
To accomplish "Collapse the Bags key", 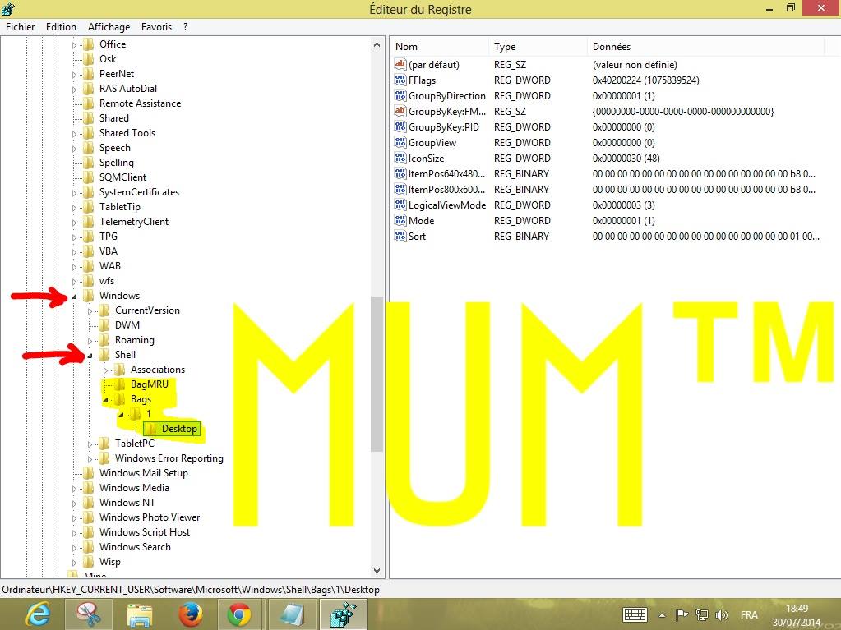I will point(106,400).
